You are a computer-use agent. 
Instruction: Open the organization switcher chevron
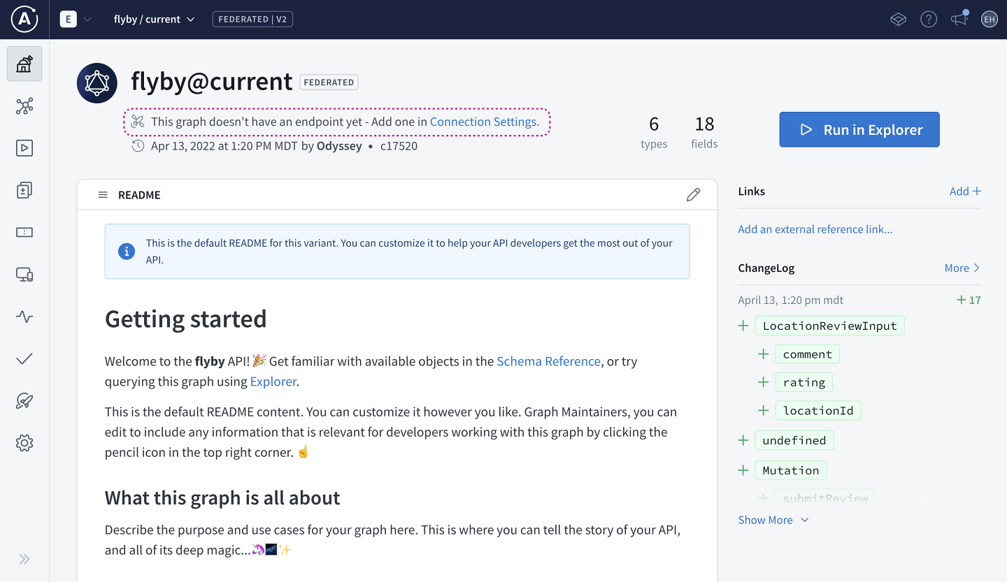tap(87, 20)
